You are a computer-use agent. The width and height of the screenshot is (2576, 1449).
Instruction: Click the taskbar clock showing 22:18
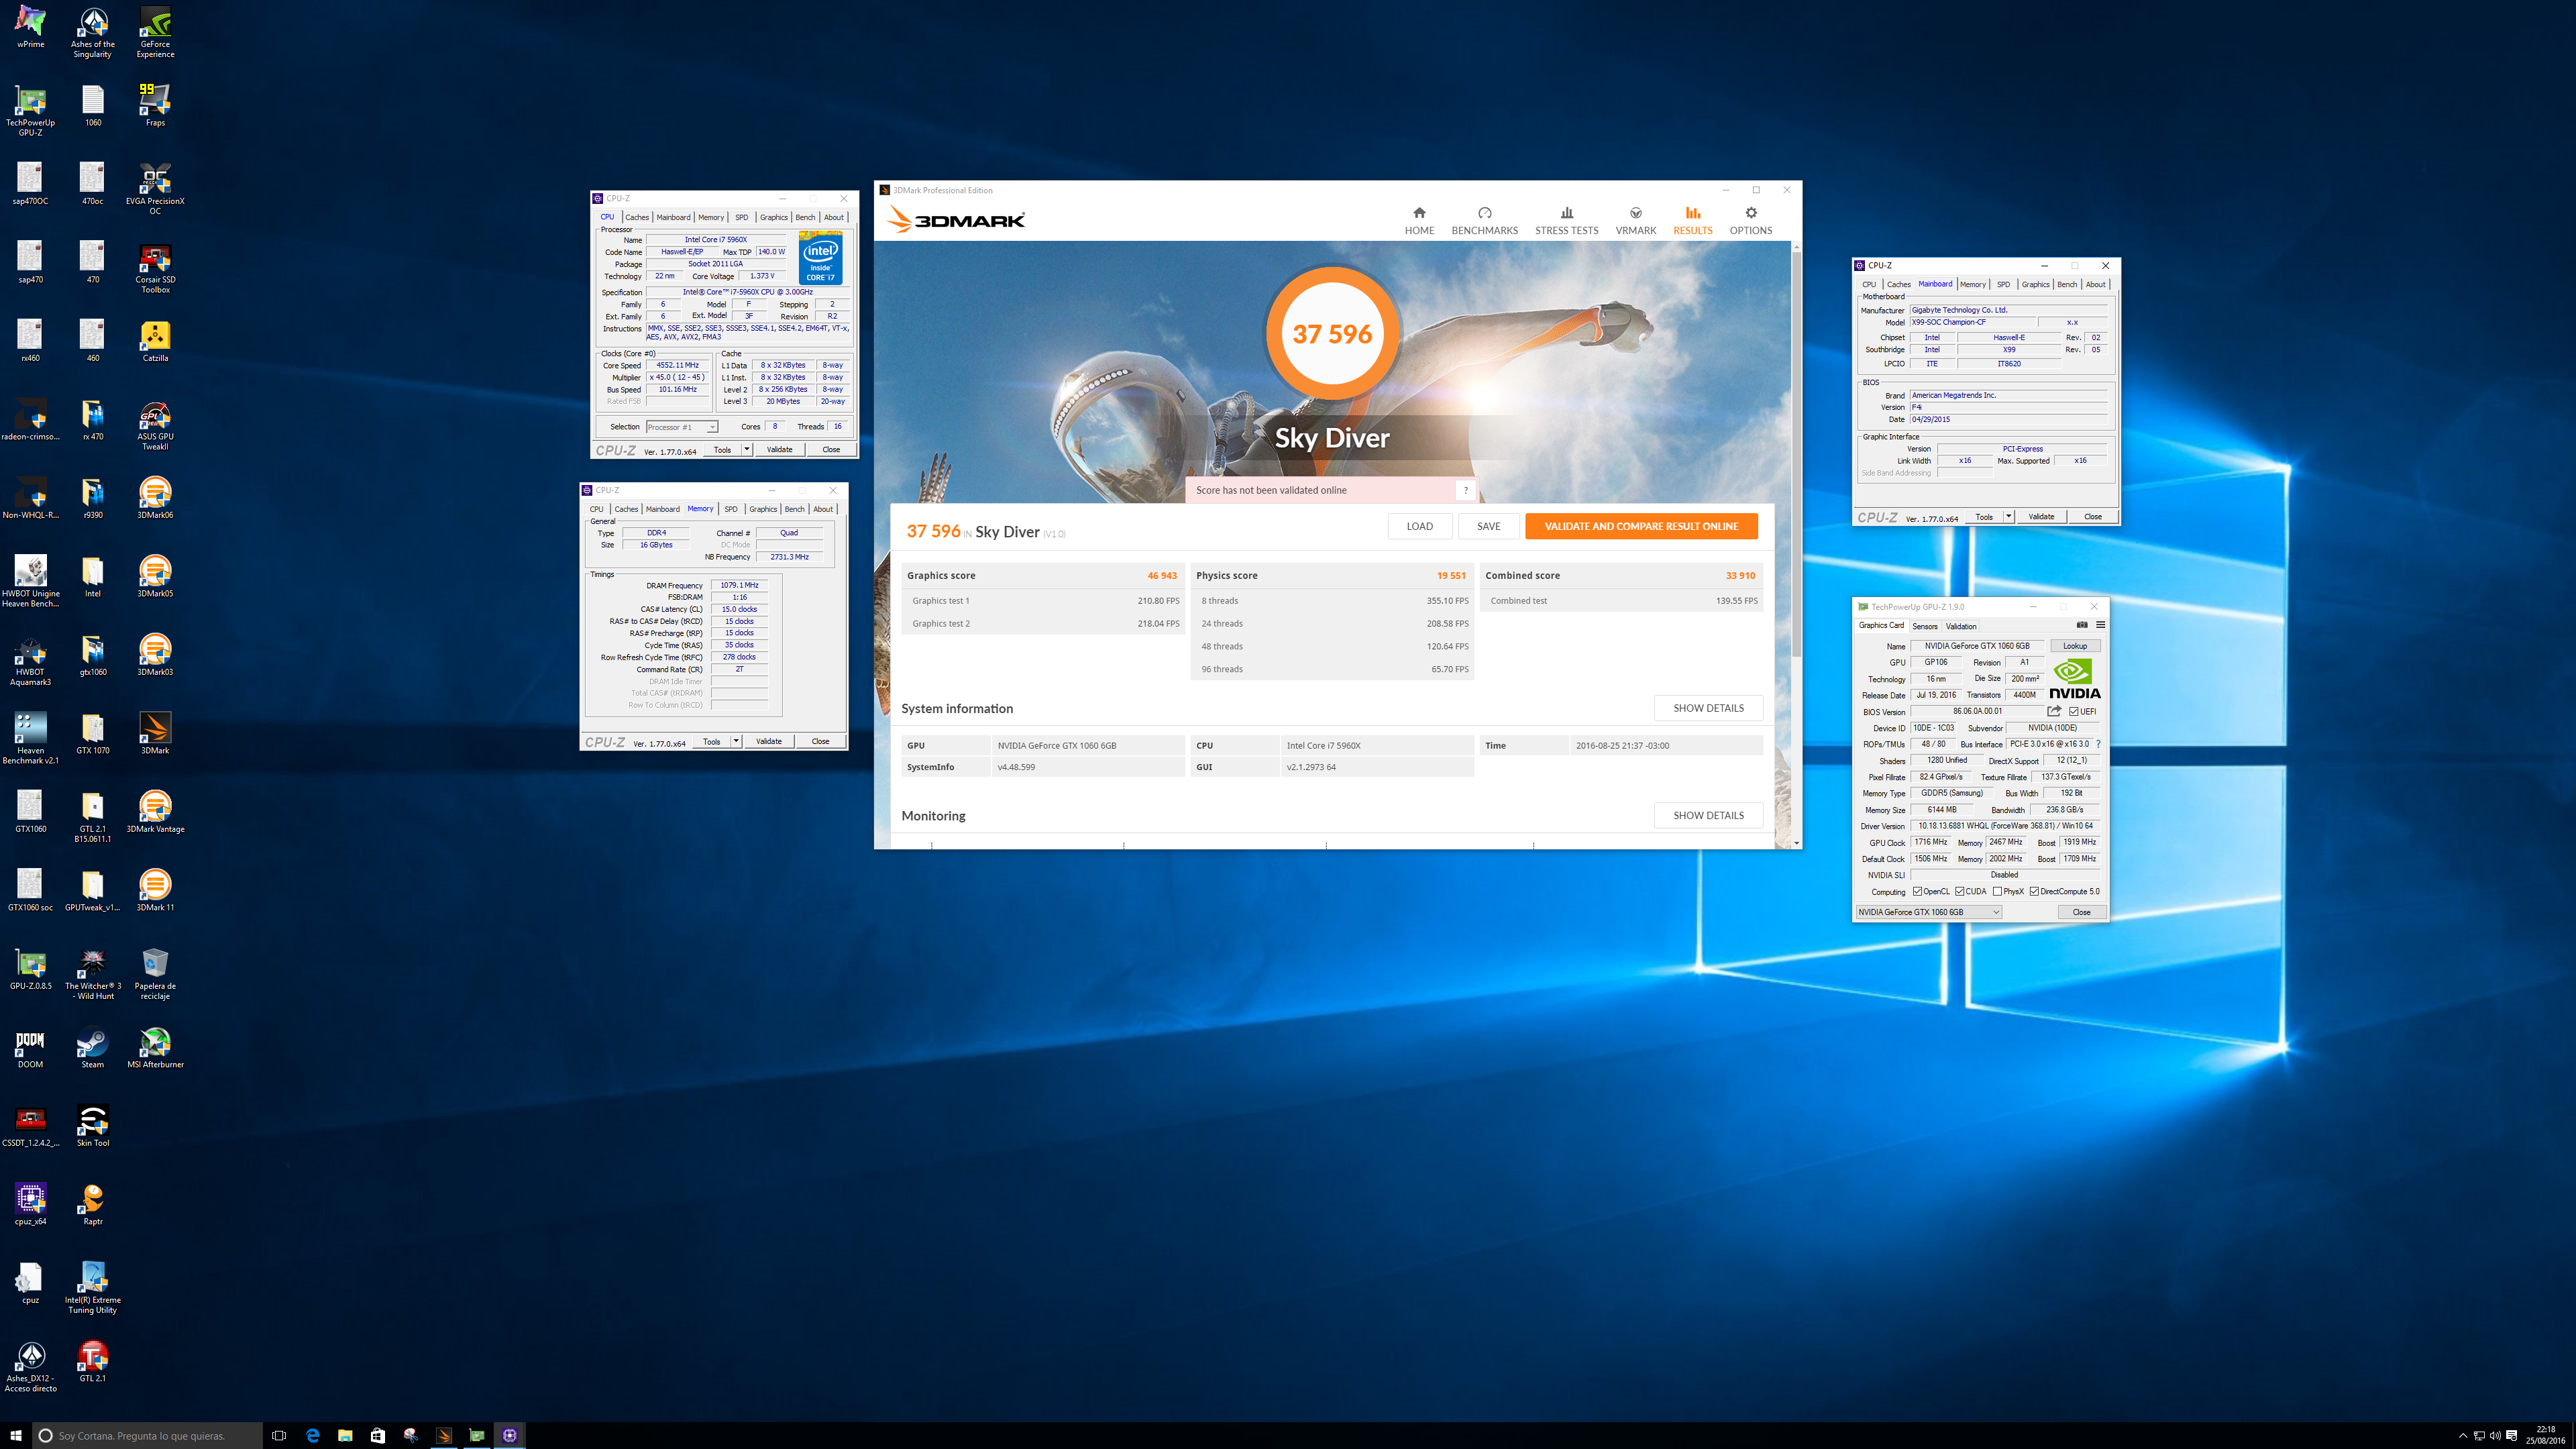coord(2545,1435)
